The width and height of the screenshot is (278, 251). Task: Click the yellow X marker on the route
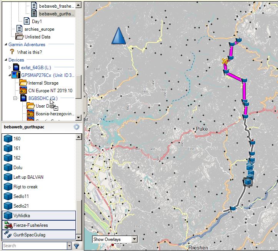(225, 60)
